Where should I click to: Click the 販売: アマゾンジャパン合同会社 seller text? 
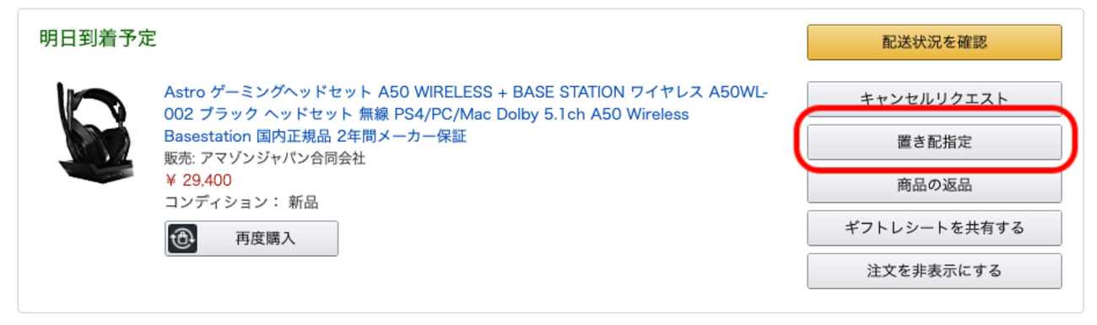coord(265,158)
